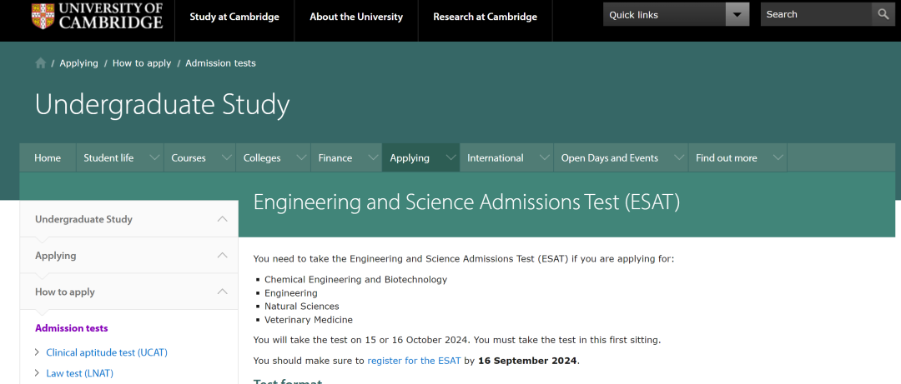Follow the register for the ESAT link
Image resolution: width=901 pixels, height=384 pixels.
point(415,361)
